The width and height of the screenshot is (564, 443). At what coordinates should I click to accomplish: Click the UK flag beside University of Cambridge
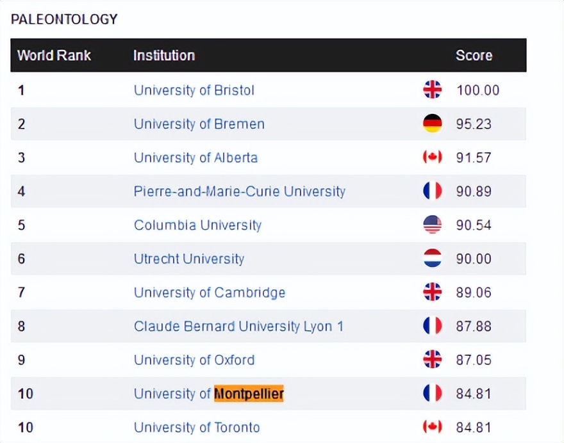433,293
